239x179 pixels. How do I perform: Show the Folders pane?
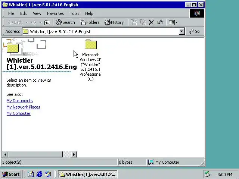pyautogui.click(x=90, y=22)
